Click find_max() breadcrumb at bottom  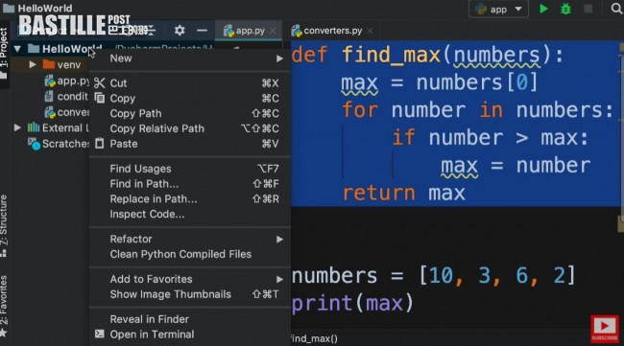coord(314,338)
